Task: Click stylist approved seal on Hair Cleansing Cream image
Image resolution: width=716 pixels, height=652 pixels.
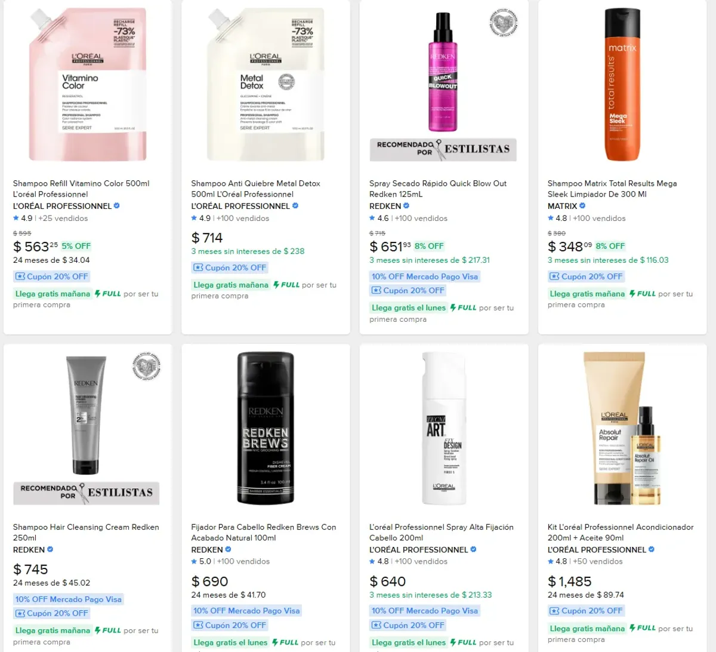Action: (x=146, y=365)
